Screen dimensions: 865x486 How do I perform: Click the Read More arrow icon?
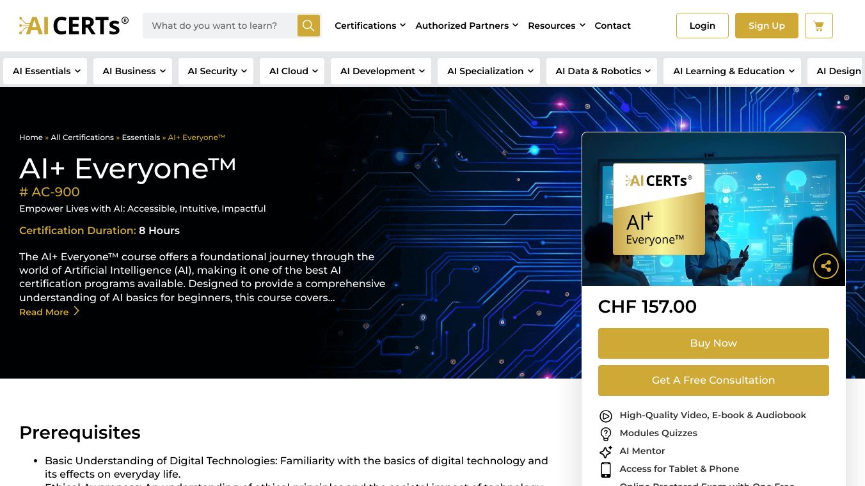point(76,311)
